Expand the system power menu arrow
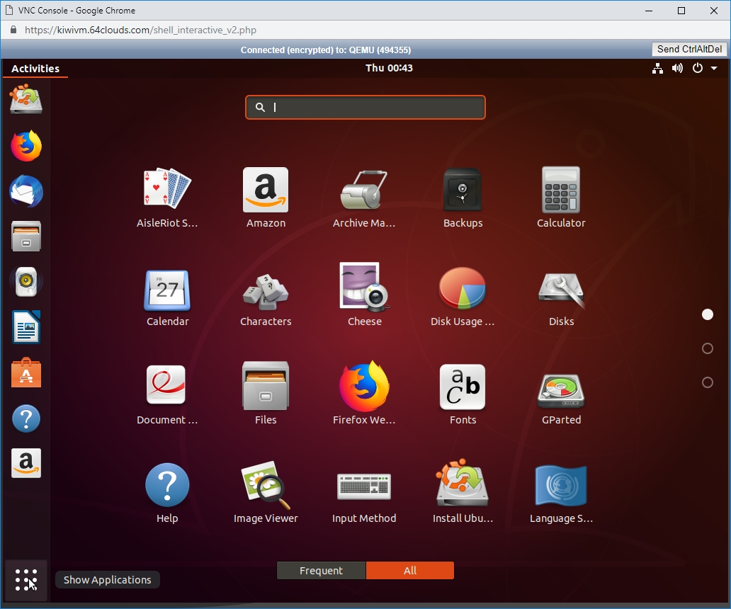The image size is (731, 609). coord(714,69)
